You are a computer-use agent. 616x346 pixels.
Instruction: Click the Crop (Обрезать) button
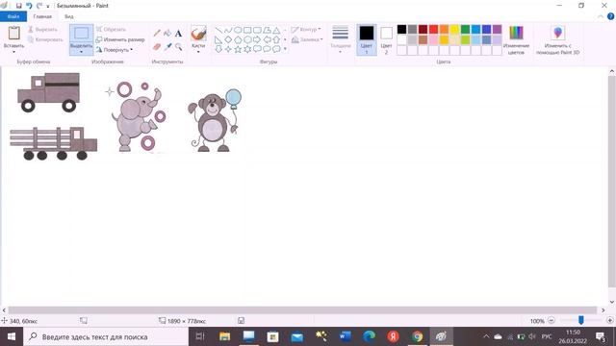pos(112,30)
